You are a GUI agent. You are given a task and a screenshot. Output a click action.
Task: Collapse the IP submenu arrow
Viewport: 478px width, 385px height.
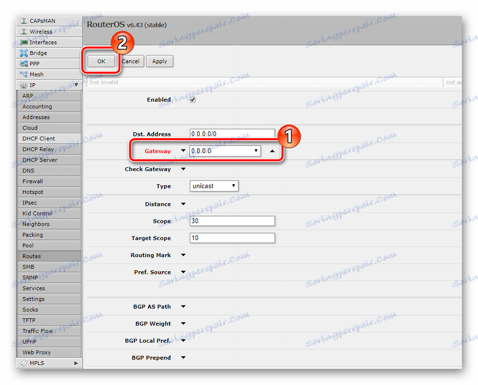pos(76,85)
